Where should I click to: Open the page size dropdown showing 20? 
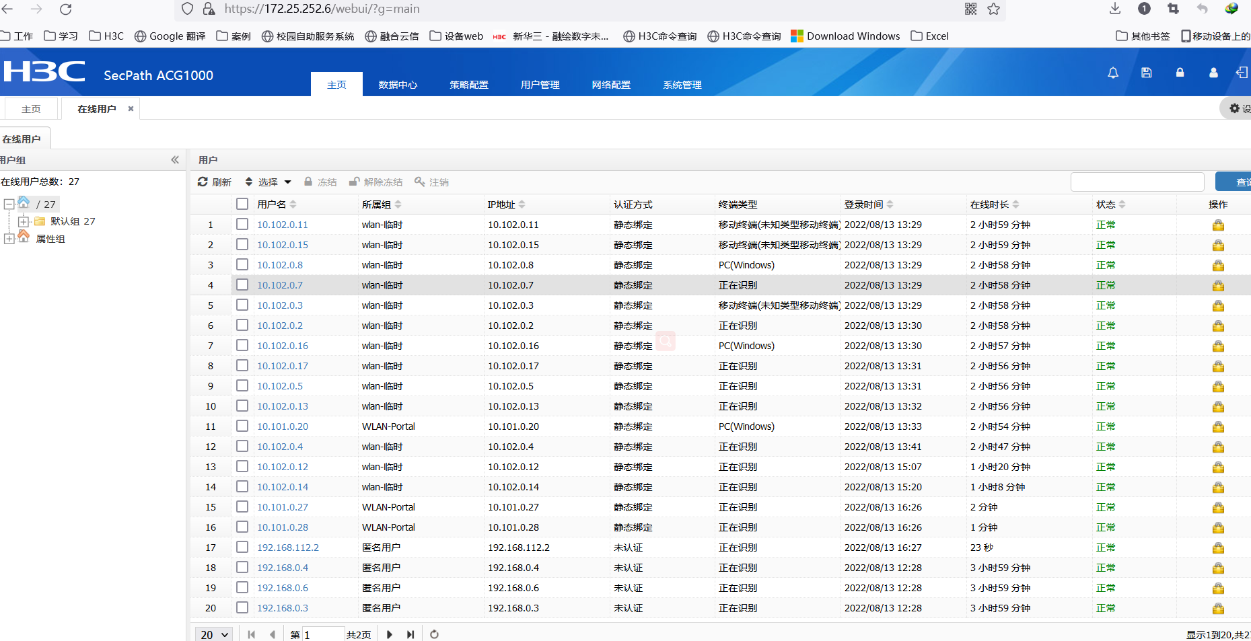tap(214, 634)
